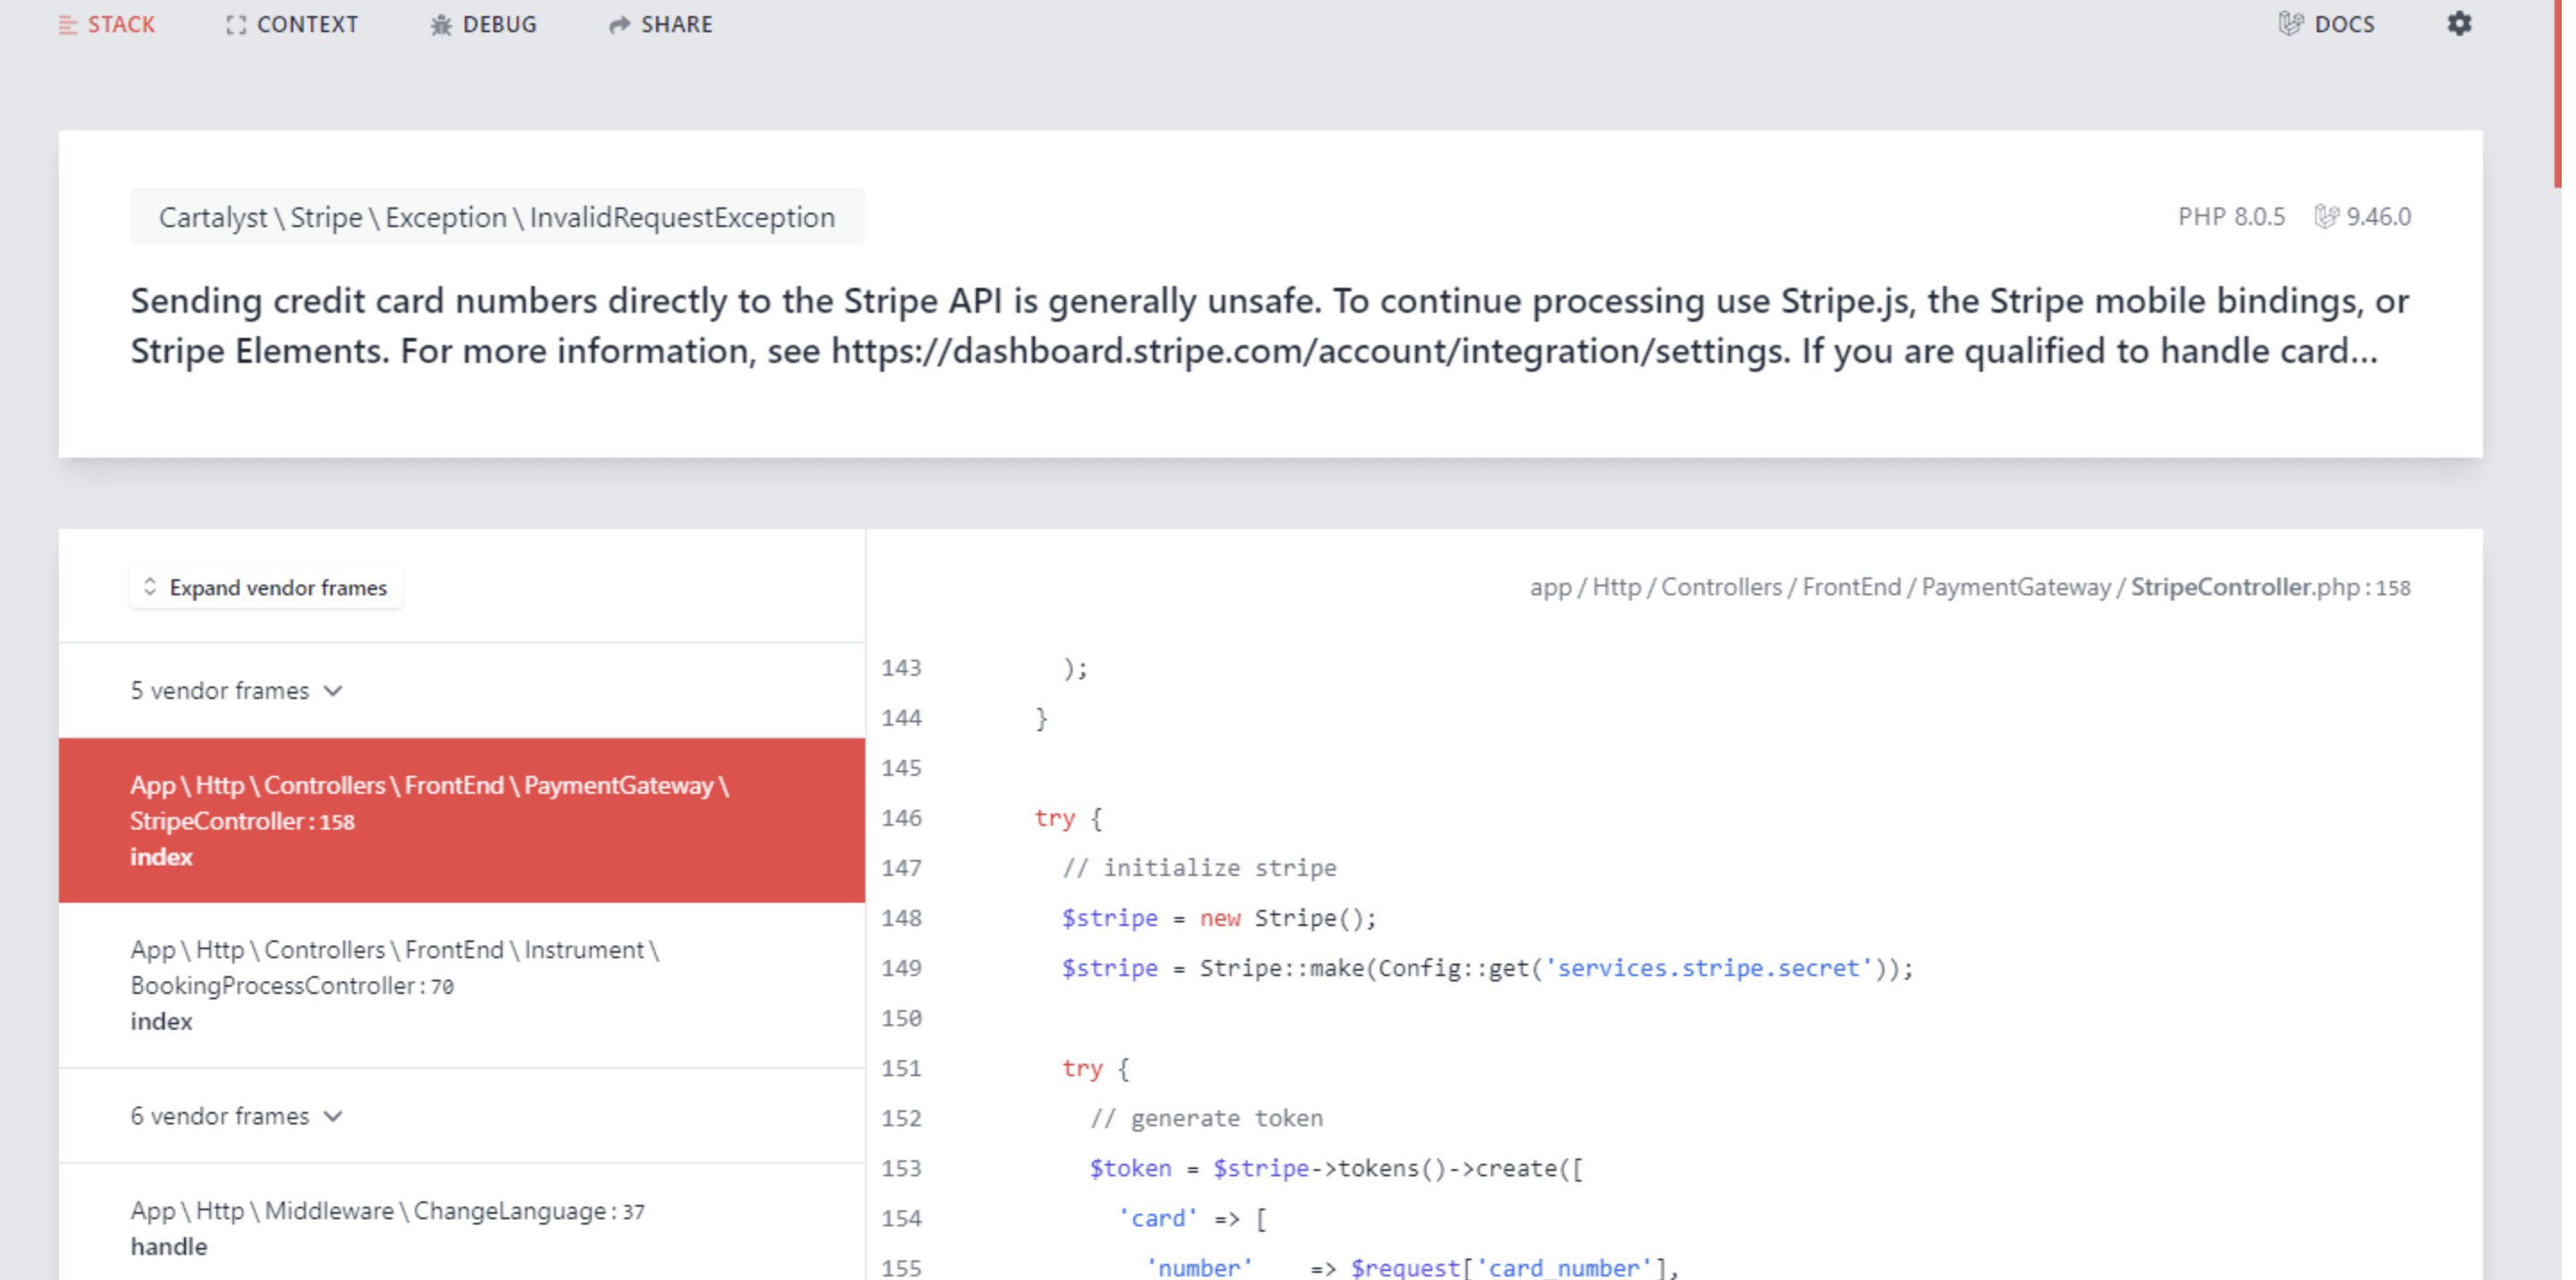Click the Context brackets icon
Screen dimensions: 2576x1280
point(235,25)
